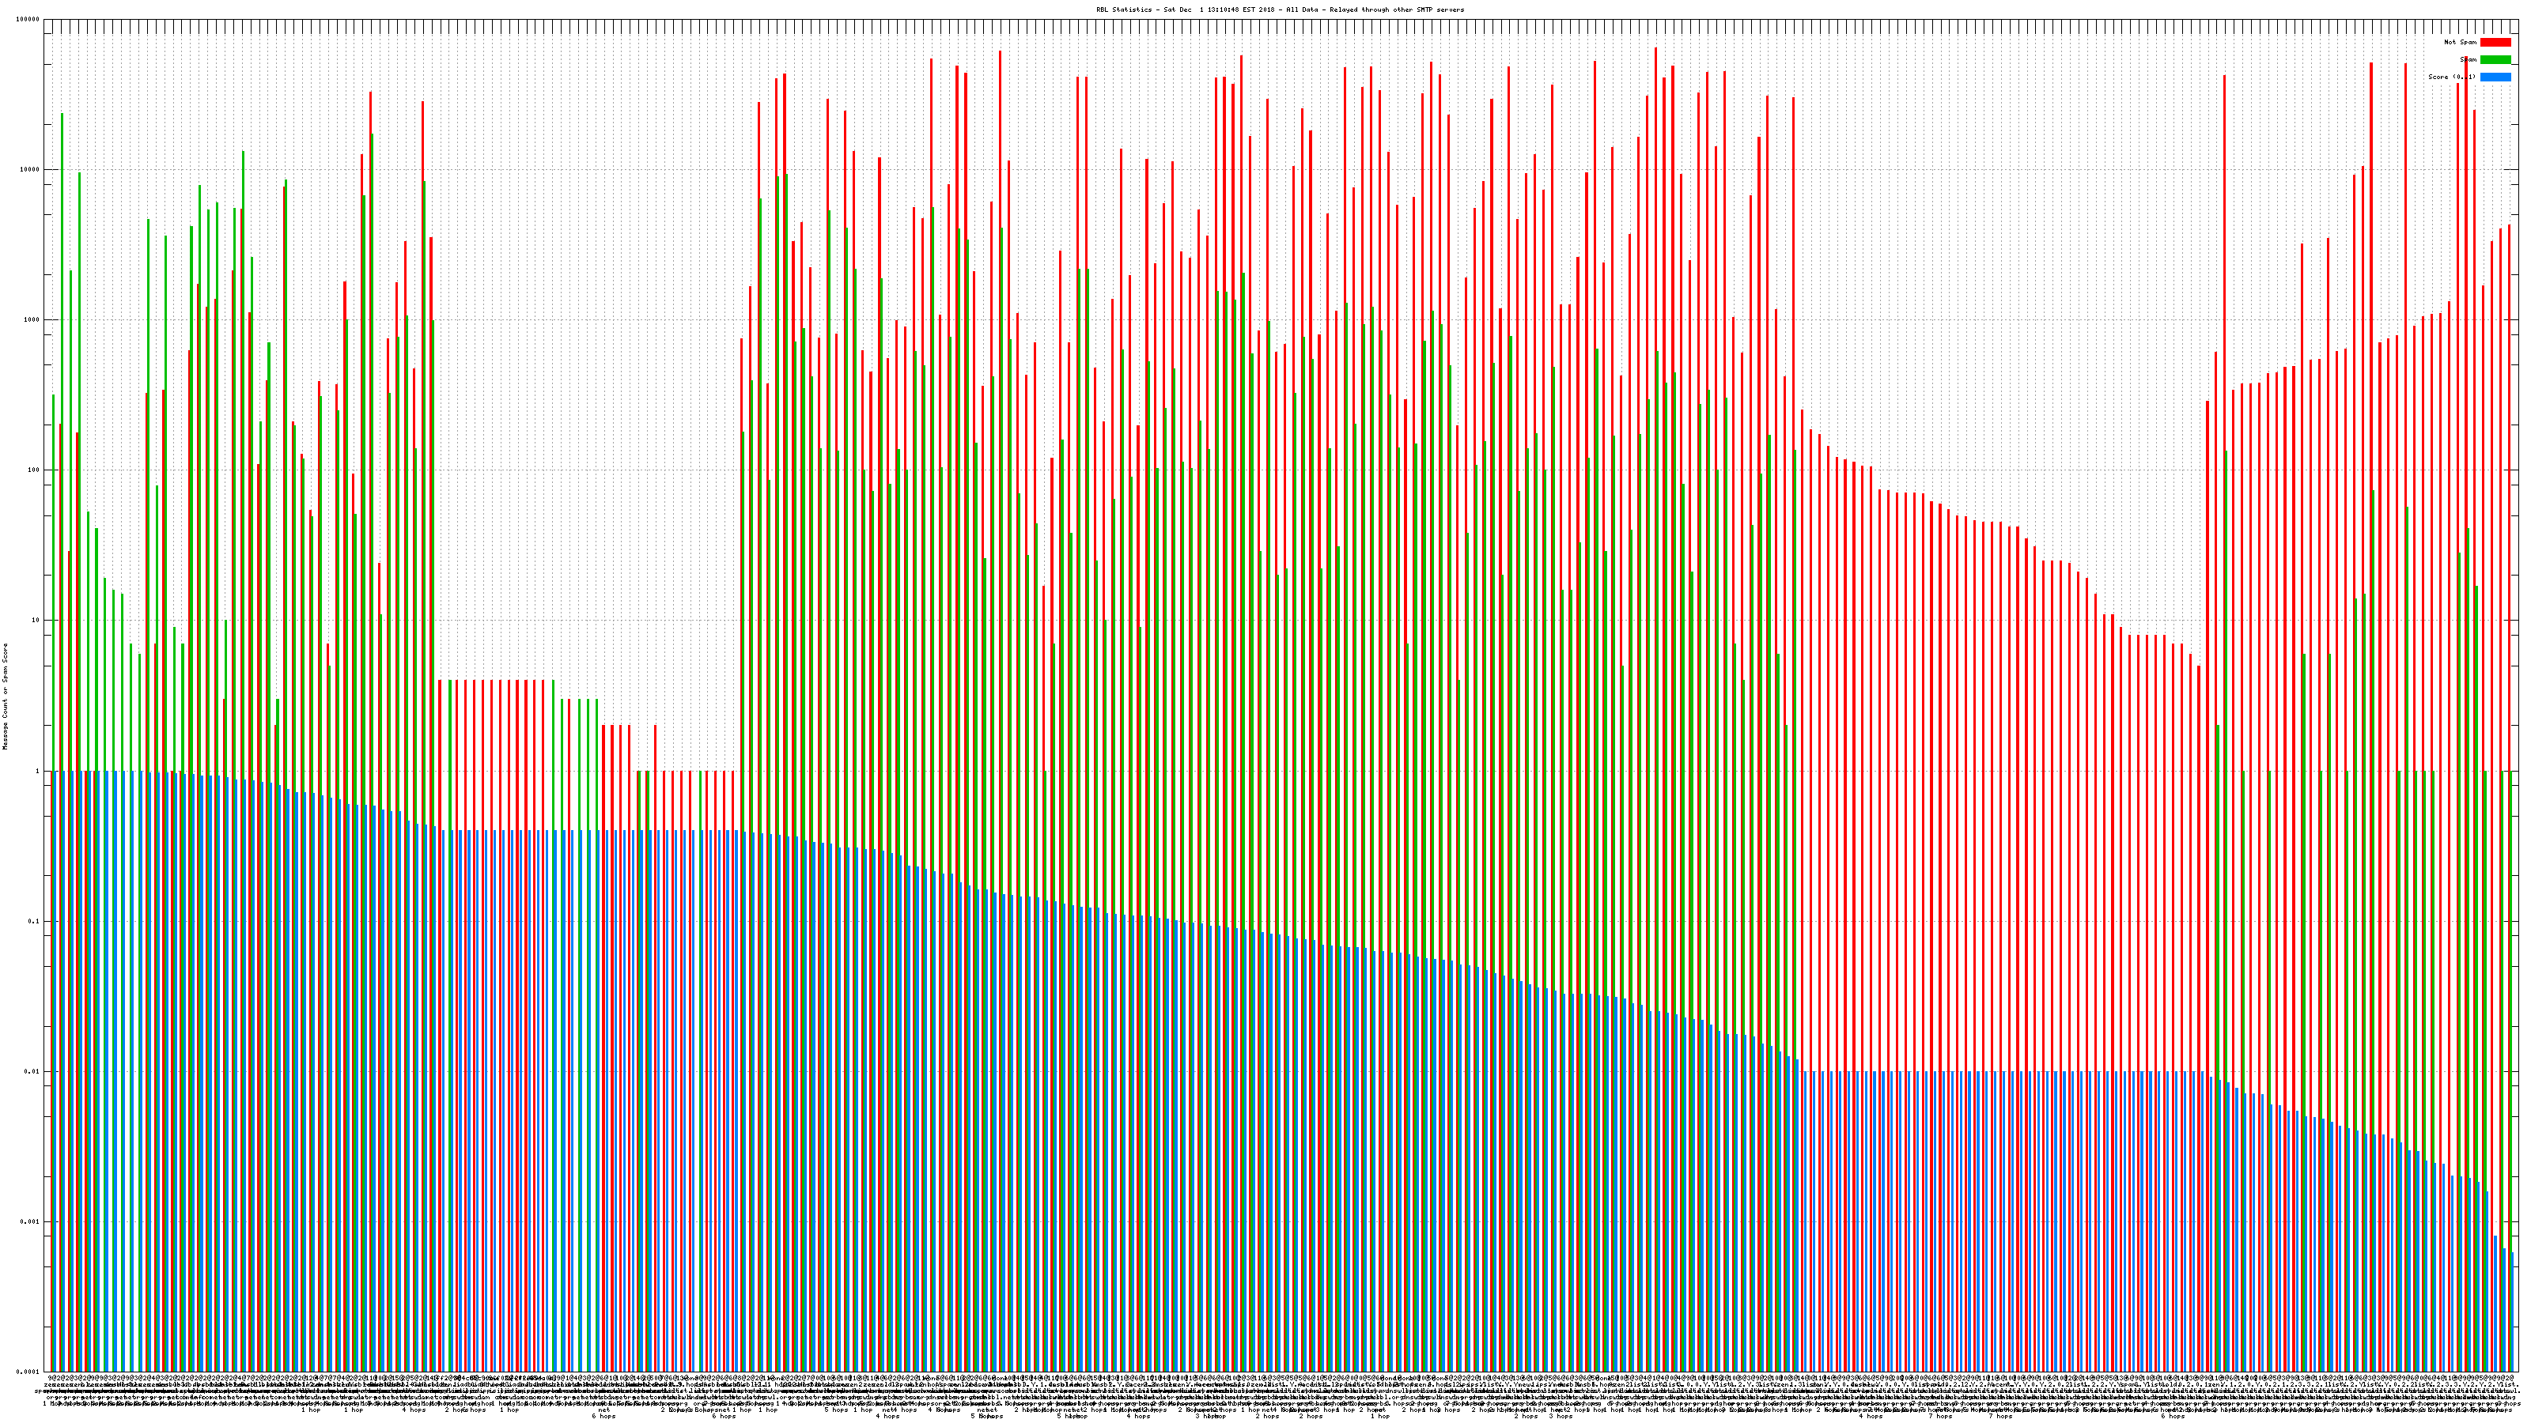Click the 1000 y-axis tick label
2531x1423 pixels.
point(32,320)
